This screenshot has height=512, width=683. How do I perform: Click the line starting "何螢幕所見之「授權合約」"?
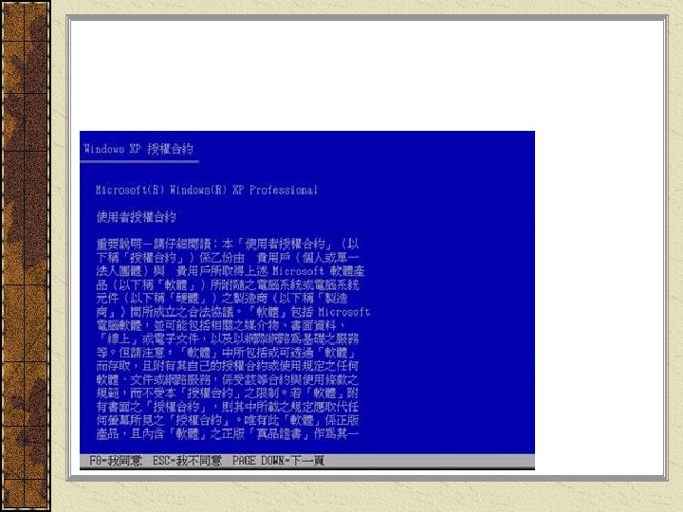tap(228, 420)
